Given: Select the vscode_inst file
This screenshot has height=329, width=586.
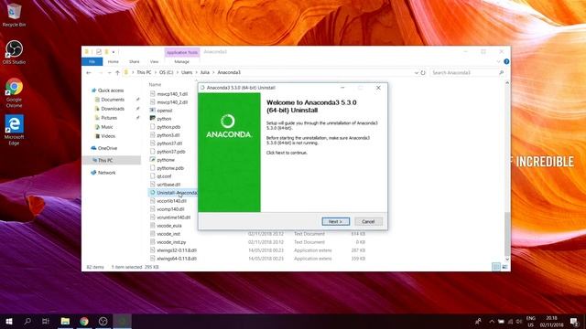Looking at the screenshot, I should pyautogui.click(x=168, y=234).
